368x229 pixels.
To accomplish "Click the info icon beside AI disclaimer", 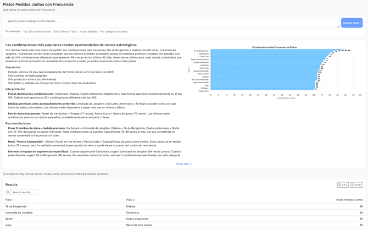I will click(x=4, y=174).
